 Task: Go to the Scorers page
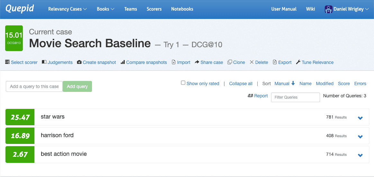pyautogui.click(x=154, y=9)
